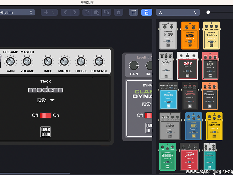Screen dimensions: 233x175
Task: Open the 预设 preset menu on Classic Dyna
Action: 146,104
